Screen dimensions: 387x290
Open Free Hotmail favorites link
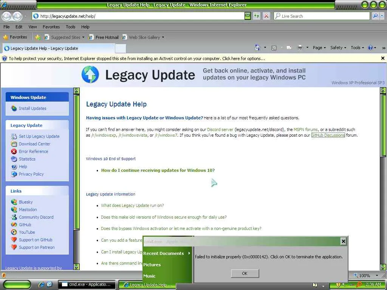(104, 37)
